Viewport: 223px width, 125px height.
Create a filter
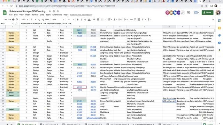click(x=143, y=19)
